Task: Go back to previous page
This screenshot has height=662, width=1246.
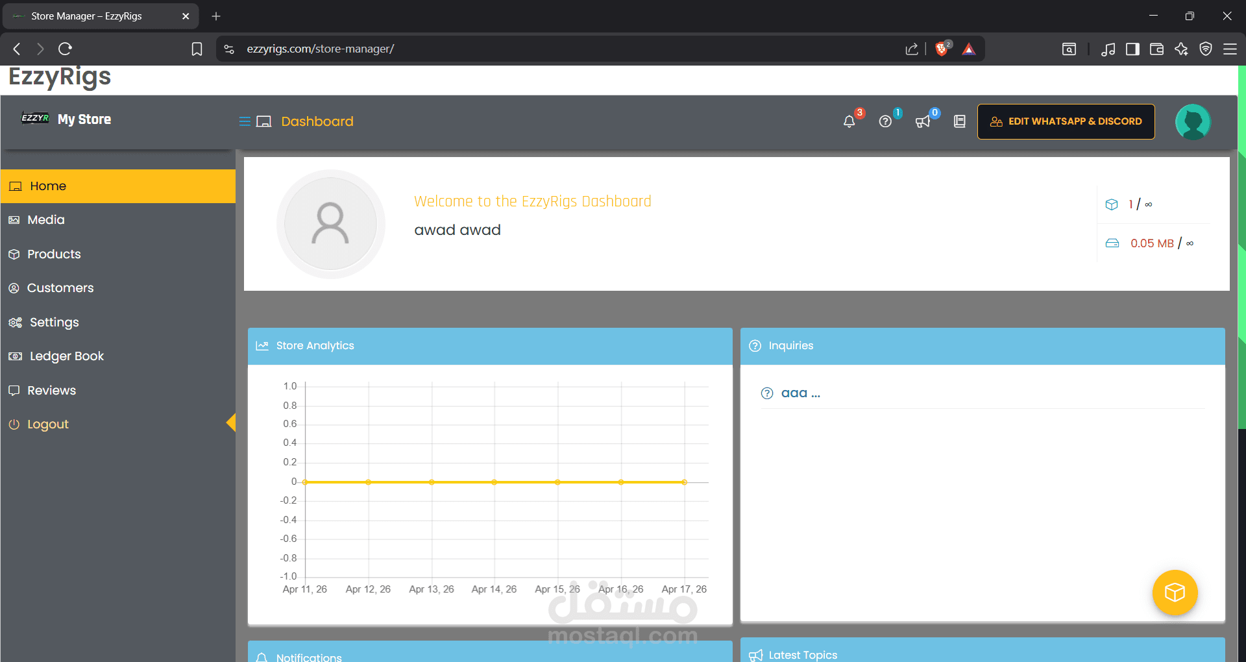Action: coord(17,49)
